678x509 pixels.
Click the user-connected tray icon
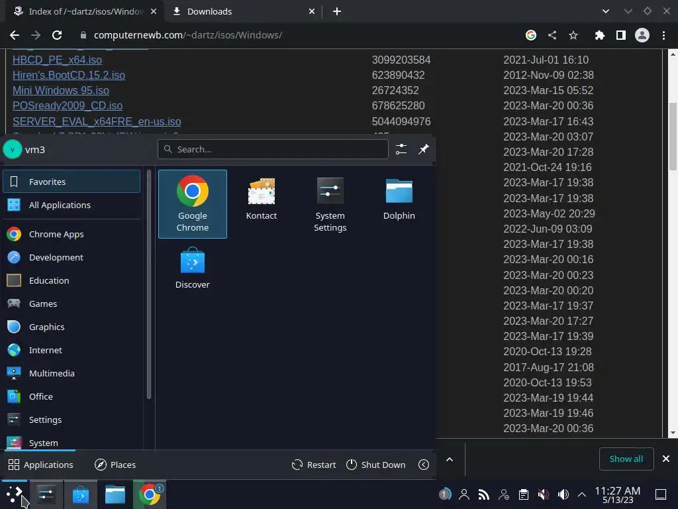[504, 494]
